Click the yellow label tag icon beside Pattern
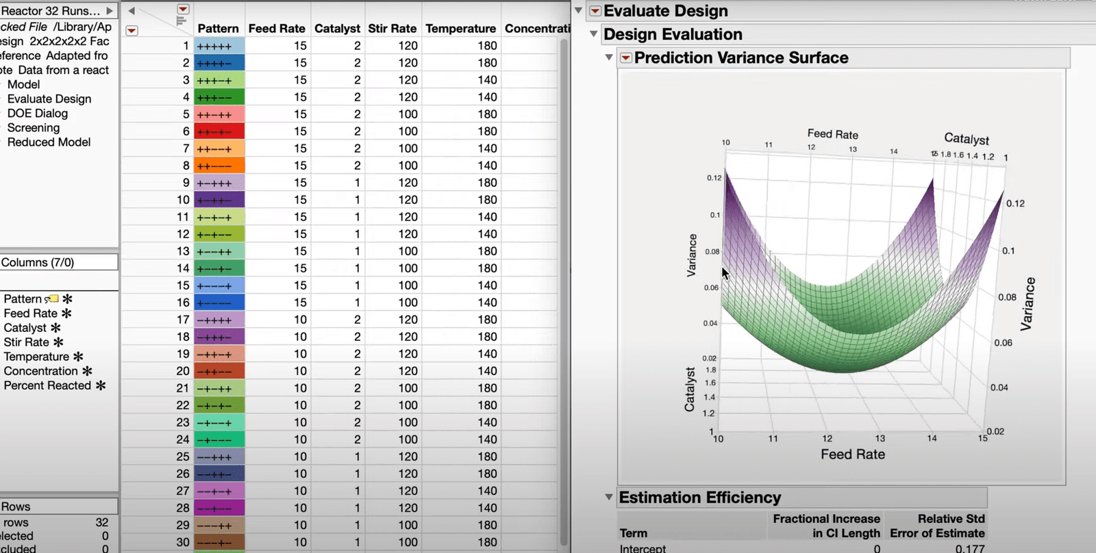This screenshot has width=1096, height=553. coord(53,299)
